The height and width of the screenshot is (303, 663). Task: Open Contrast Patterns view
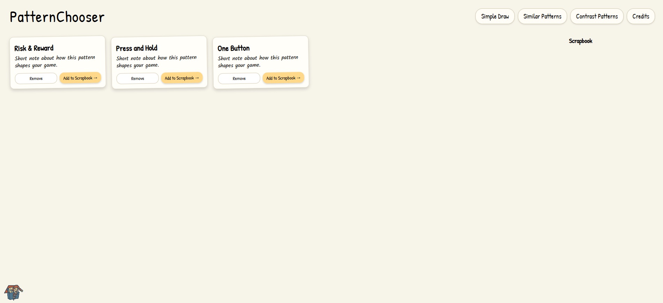[597, 16]
